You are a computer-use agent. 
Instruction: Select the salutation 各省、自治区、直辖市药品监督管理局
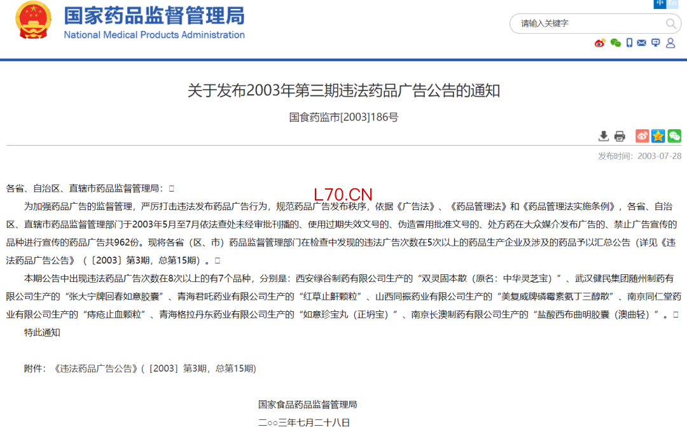tap(82, 188)
